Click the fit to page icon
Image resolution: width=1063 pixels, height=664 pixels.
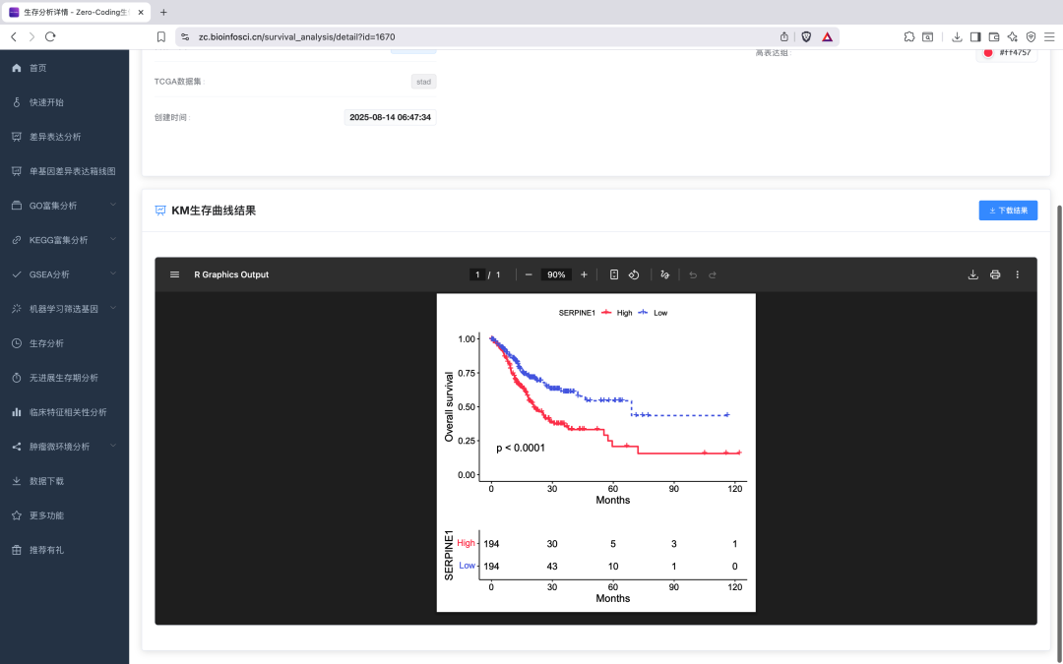tap(614, 274)
